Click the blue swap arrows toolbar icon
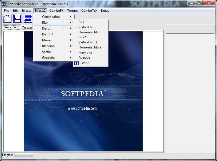This screenshot has height=161, width=217. coord(28,18)
